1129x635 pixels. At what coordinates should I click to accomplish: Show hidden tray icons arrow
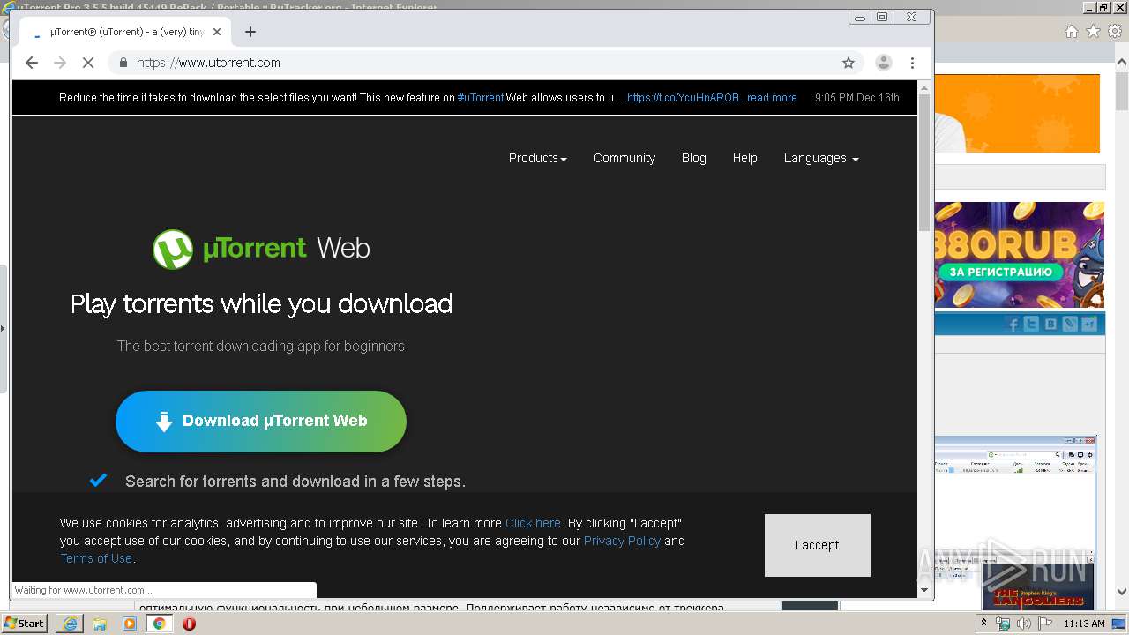[x=984, y=624]
